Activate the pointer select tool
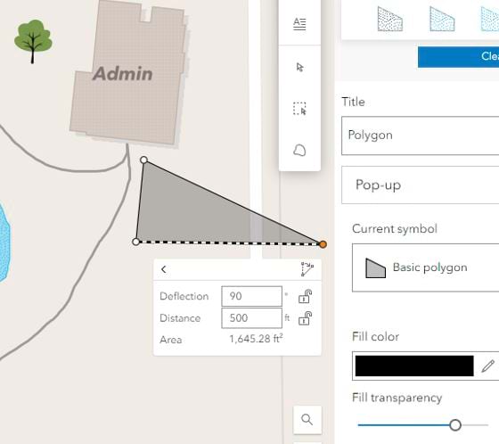Image resolution: width=499 pixels, height=444 pixels. coord(299,67)
